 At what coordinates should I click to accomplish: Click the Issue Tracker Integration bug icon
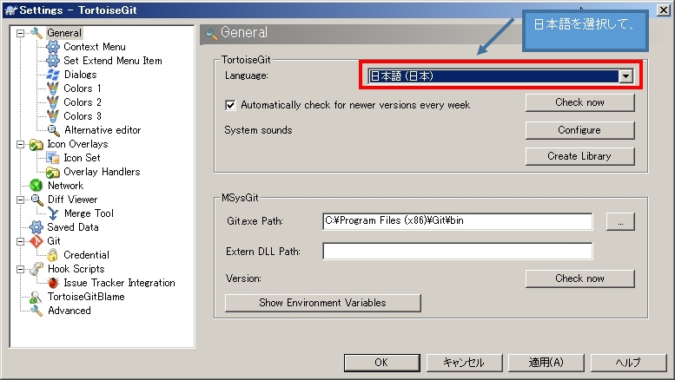53,283
